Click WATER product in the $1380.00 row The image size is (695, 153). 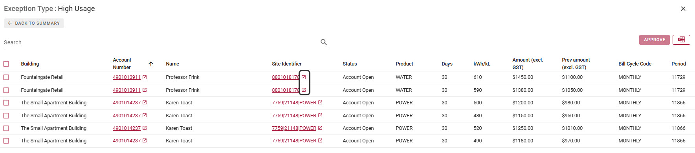pos(404,90)
